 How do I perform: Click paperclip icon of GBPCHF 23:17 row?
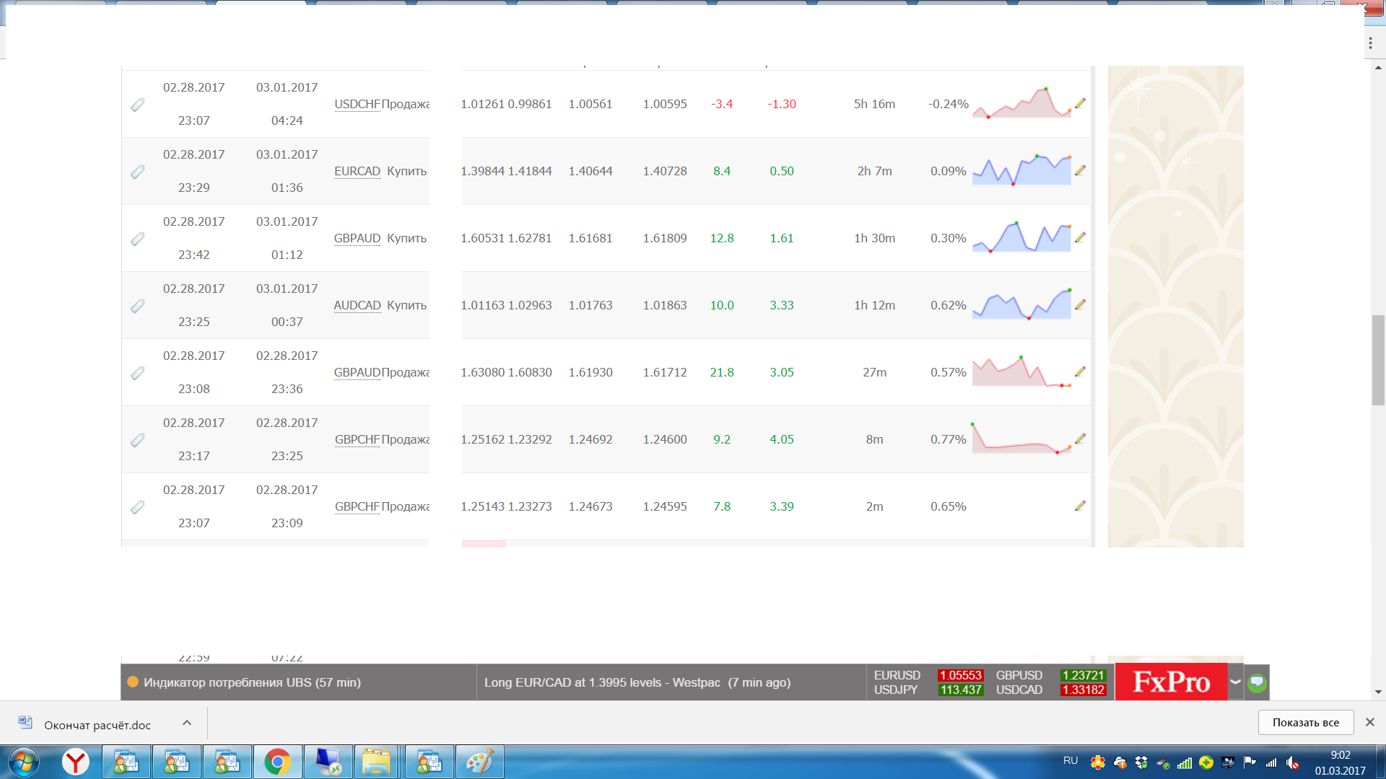click(x=137, y=441)
